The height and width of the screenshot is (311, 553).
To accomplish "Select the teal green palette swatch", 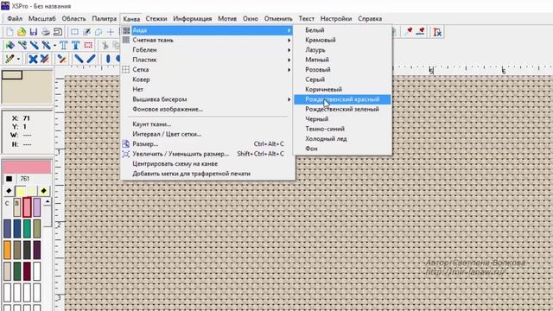I will click(x=27, y=228).
